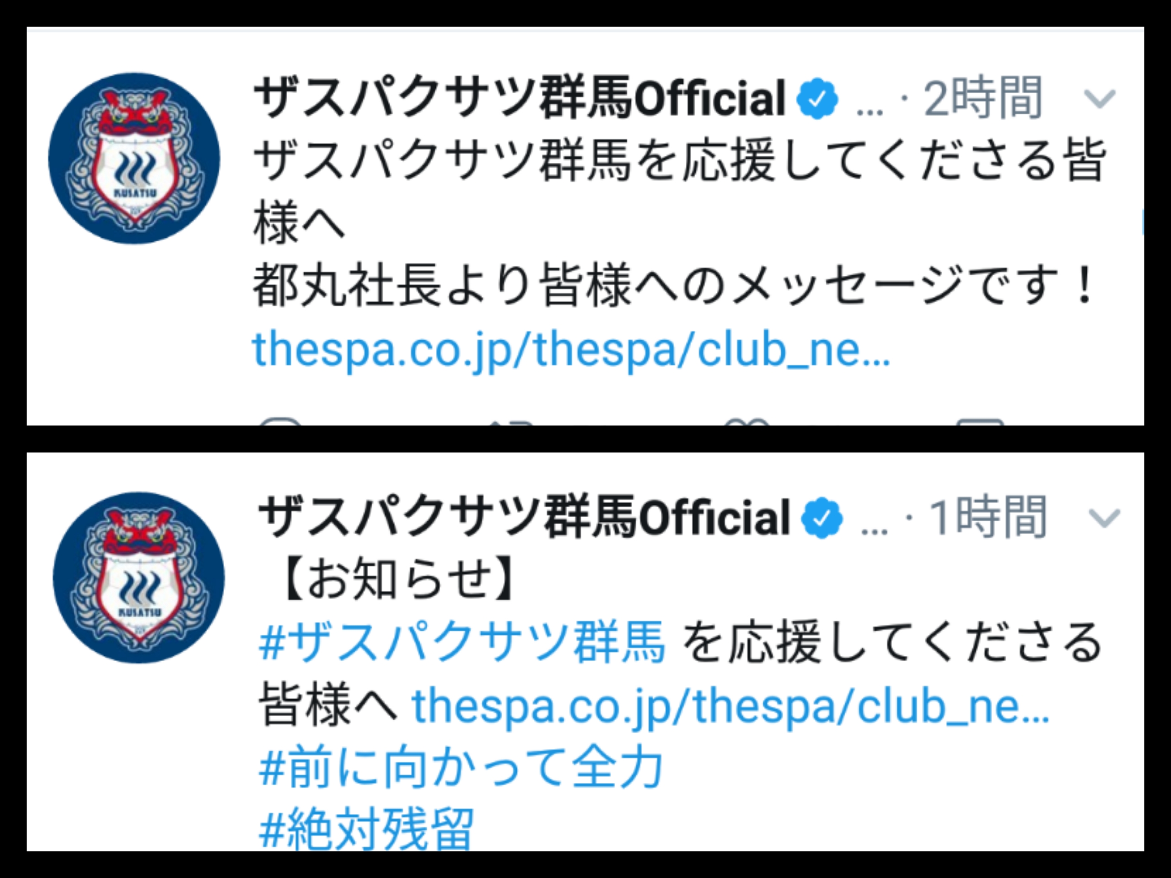This screenshot has height=878, width=1171.
Task: Expand the chevron menu of the 2時間 tweet
Action: click(1100, 99)
